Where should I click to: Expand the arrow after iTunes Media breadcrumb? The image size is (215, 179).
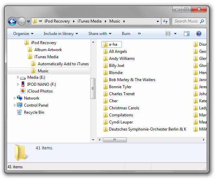click(105, 21)
